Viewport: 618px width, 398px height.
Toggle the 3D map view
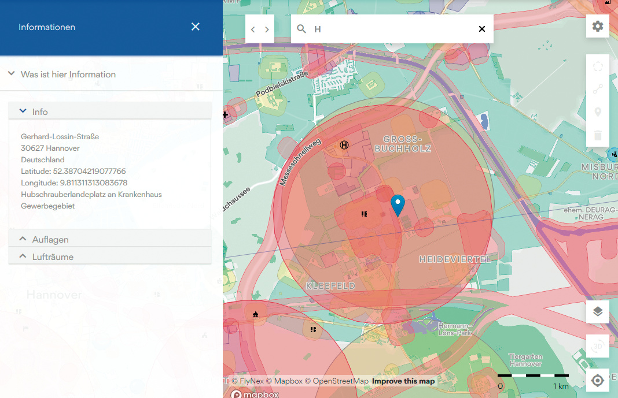(x=598, y=346)
